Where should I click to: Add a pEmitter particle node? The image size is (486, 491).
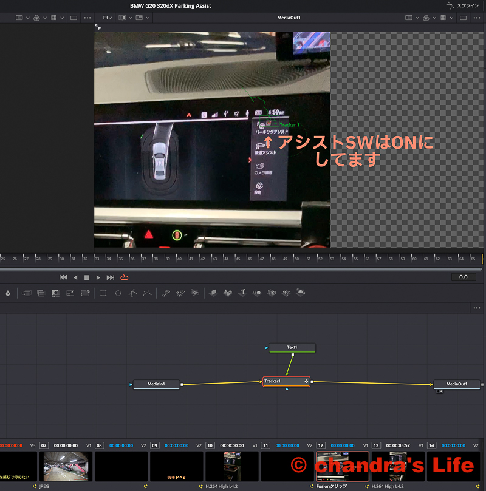(166, 293)
